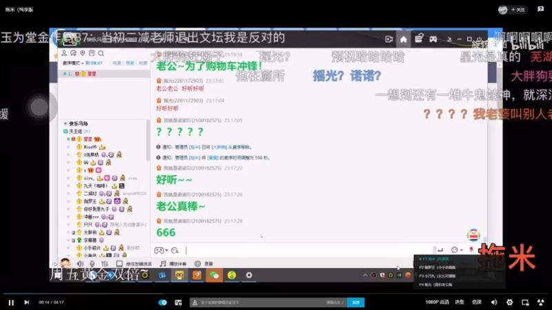Select playlist item P1 拖米
Screen dimensions: 552x310
pyautogui.click(x=434, y=259)
